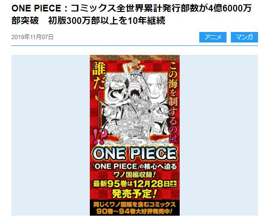Click the ワノ国編収録! caption

tap(135, 175)
